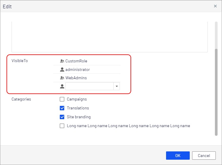Select the administrator entry in VisibleTo

coord(77,70)
